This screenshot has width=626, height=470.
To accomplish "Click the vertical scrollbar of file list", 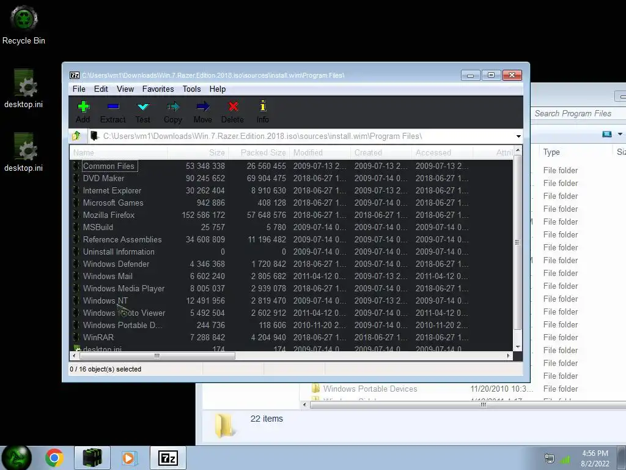I will pos(518,242).
